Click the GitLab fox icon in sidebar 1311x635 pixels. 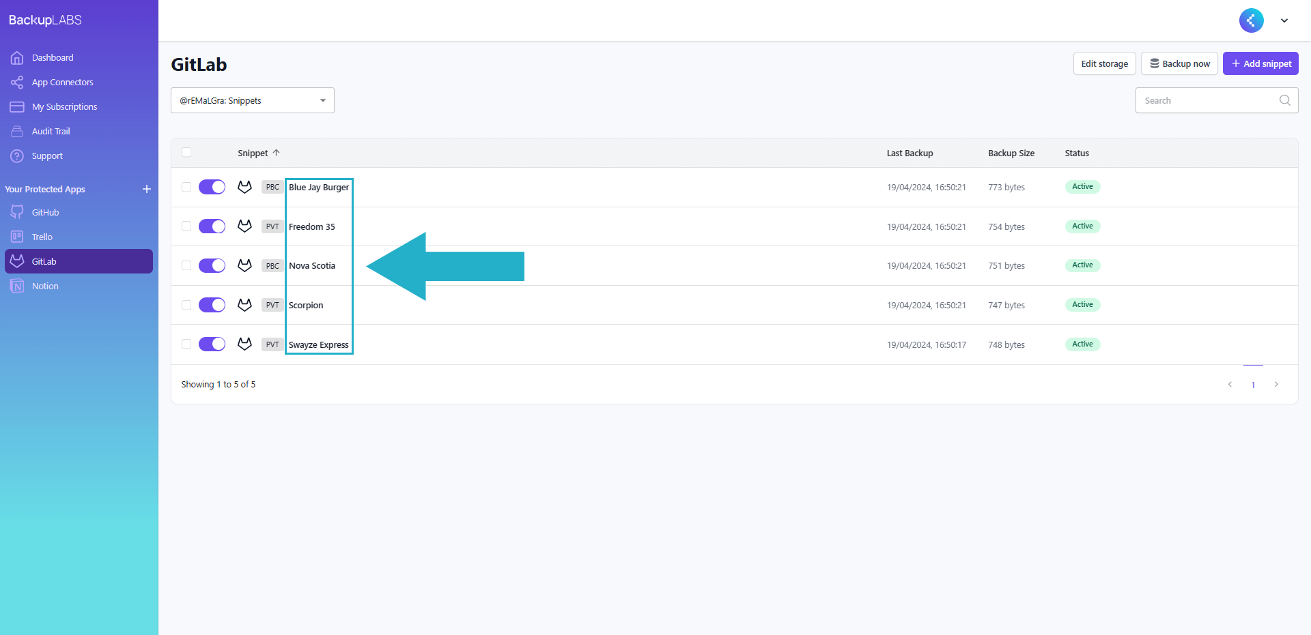click(x=17, y=261)
